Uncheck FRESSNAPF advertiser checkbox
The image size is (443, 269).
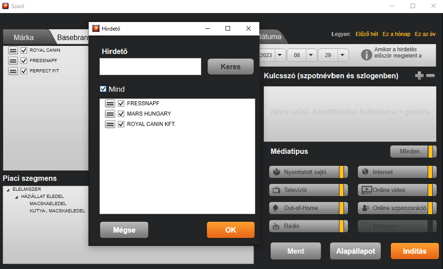point(121,103)
